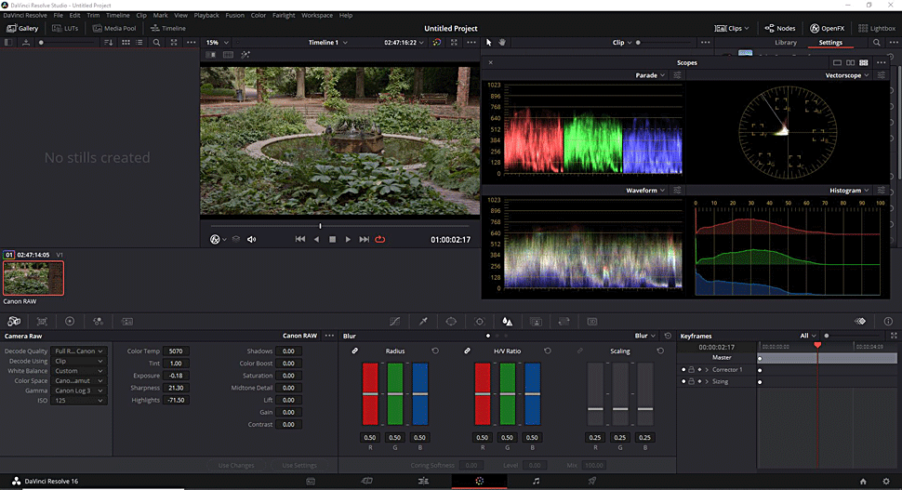Open the Curves palette icon
The width and height of the screenshot is (902, 490).
click(x=394, y=322)
